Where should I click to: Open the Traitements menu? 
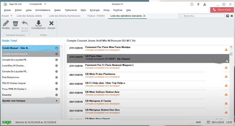pos(71,10)
